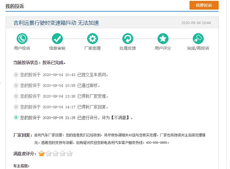Click the 已通过审核 timeline dot
The image size is (230, 169).
point(16,85)
